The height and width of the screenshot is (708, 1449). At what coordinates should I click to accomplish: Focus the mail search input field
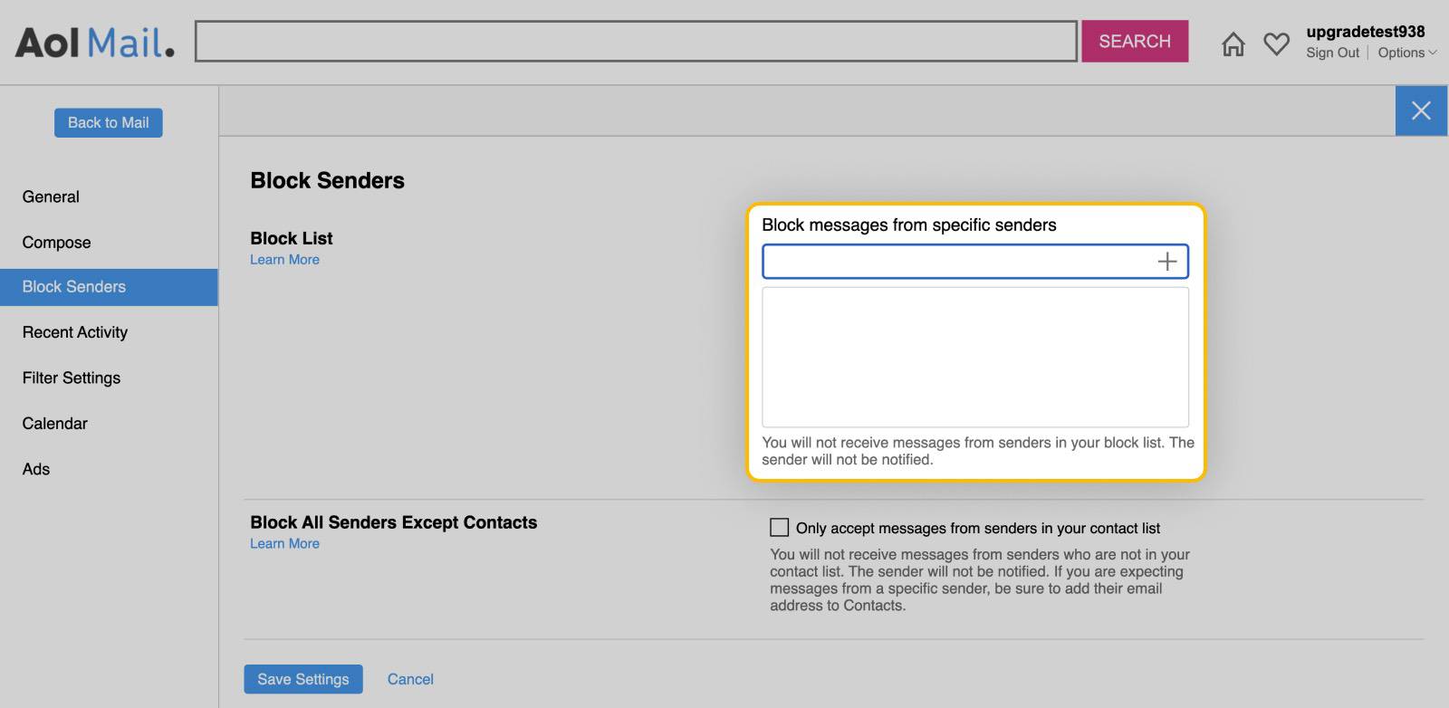point(636,41)
